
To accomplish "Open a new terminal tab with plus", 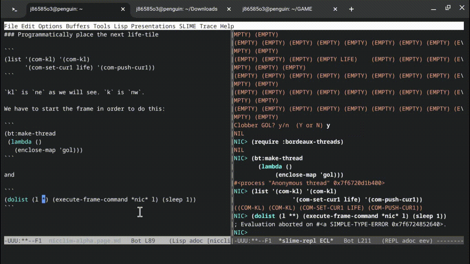I will point(351,9).
